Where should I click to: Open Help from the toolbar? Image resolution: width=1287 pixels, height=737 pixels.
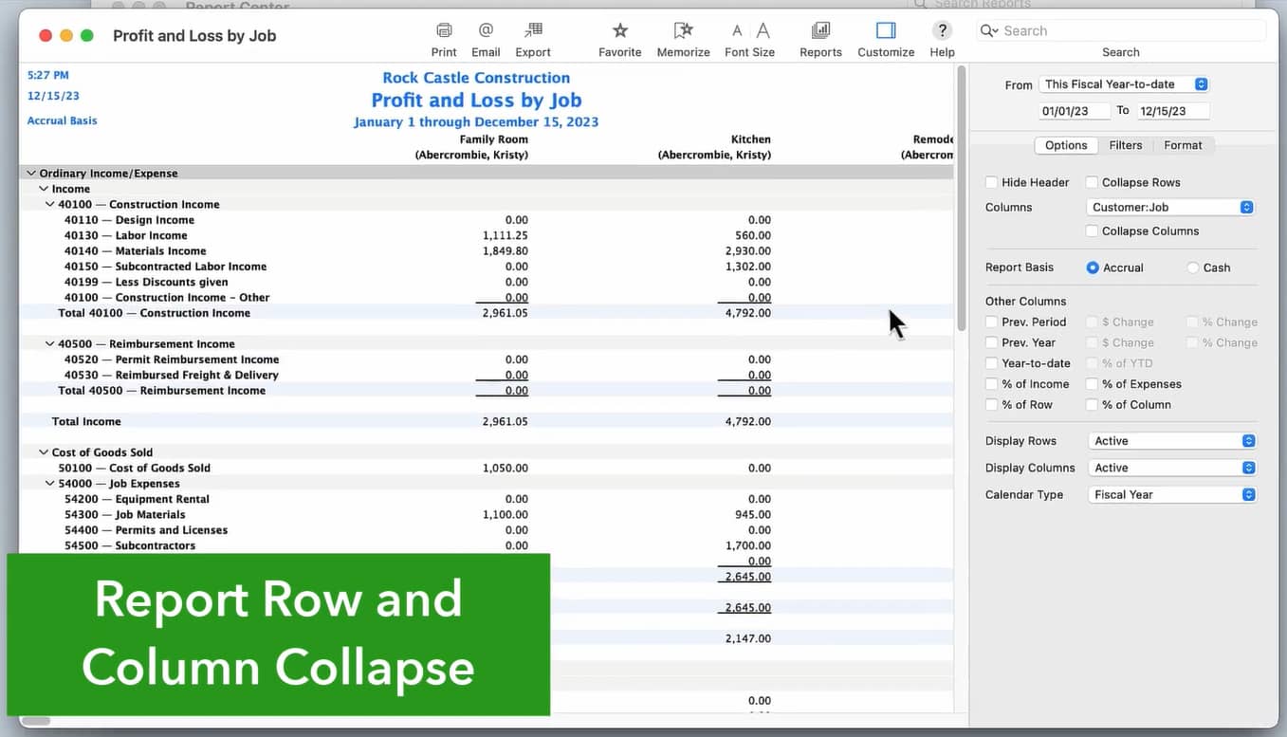pyautogui.click(x=942, y=30)
